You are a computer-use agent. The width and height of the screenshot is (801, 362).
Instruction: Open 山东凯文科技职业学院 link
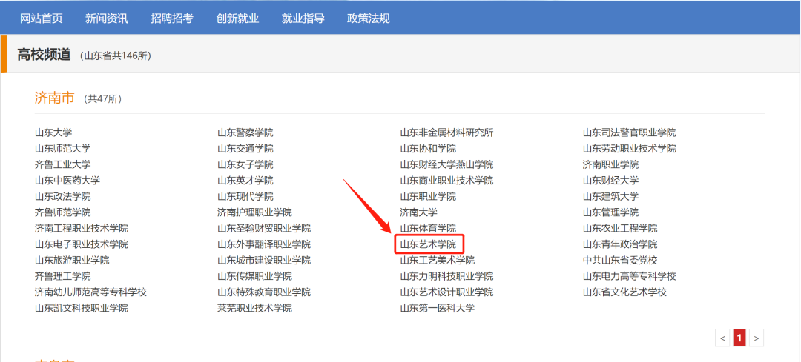coord(82,309)
